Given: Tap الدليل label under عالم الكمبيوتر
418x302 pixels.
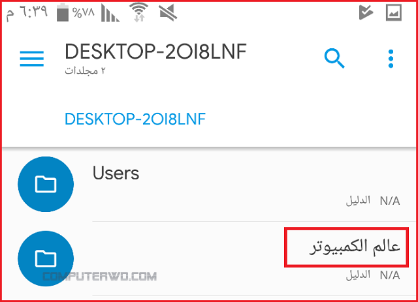Looking at the screenshot, I should point(358,275).
